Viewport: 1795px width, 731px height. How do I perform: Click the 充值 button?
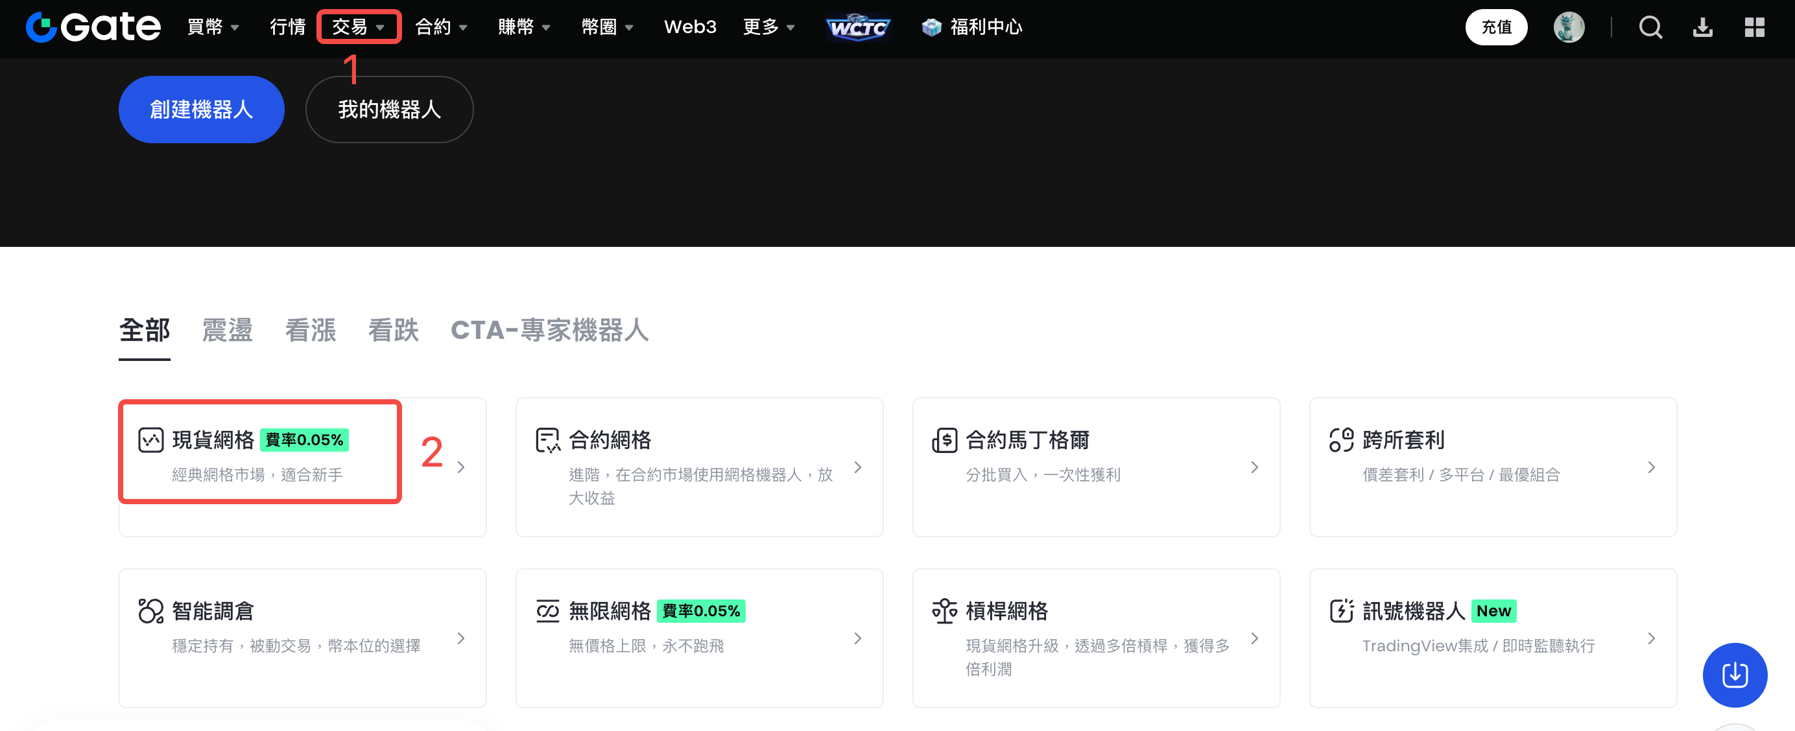coord(1496,27)
